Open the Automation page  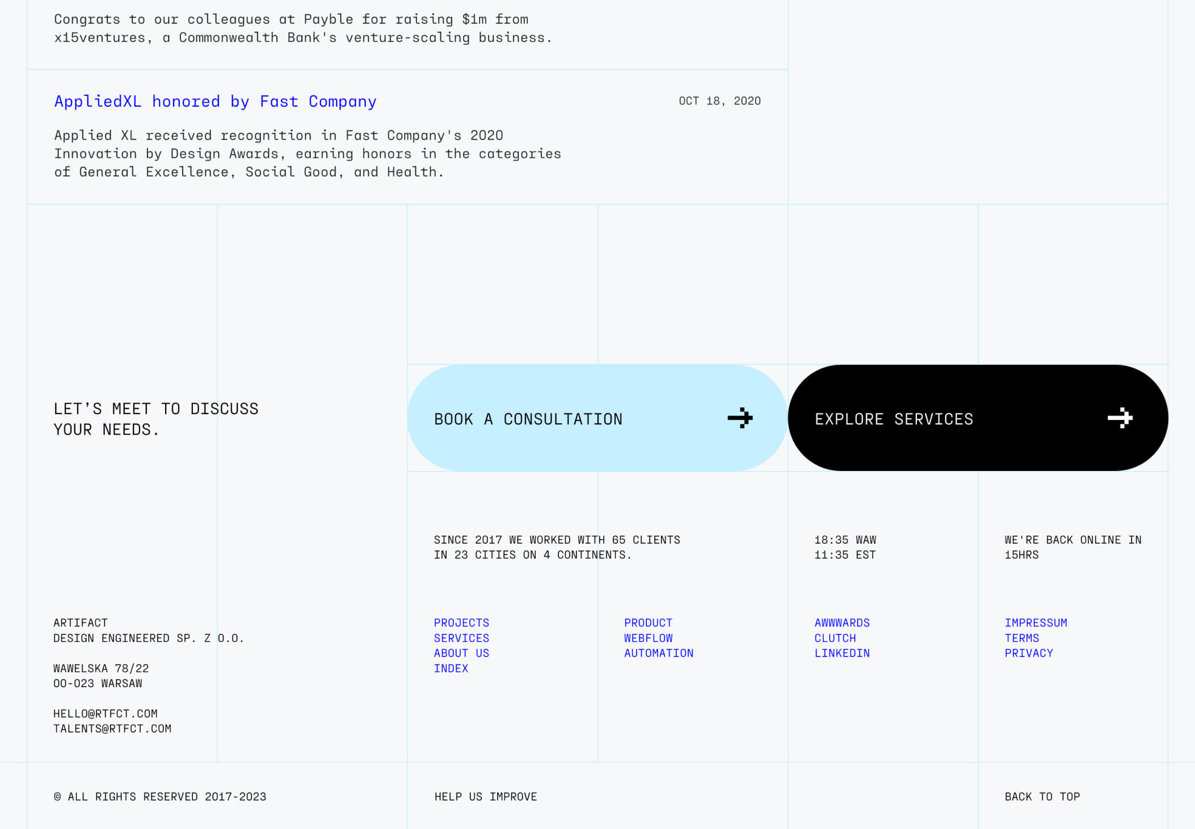coord(658,653)
